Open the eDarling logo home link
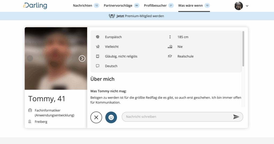The height and width of the screenshot is (144, 274). [x=35, y=5]
